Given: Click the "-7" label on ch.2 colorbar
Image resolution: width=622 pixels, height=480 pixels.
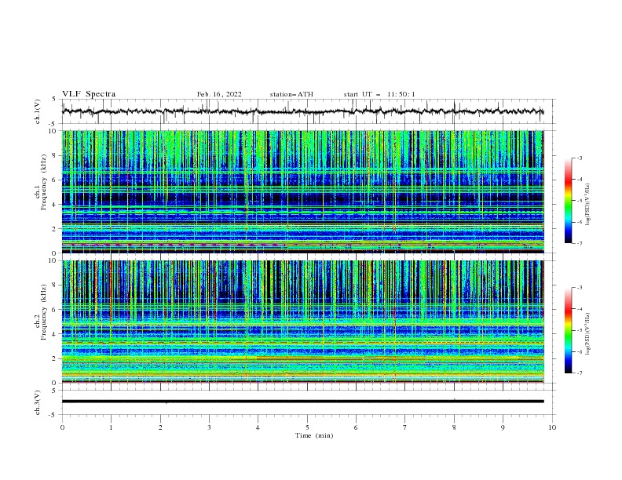Looking at the screenshot, I should click(x=579, y=373).
